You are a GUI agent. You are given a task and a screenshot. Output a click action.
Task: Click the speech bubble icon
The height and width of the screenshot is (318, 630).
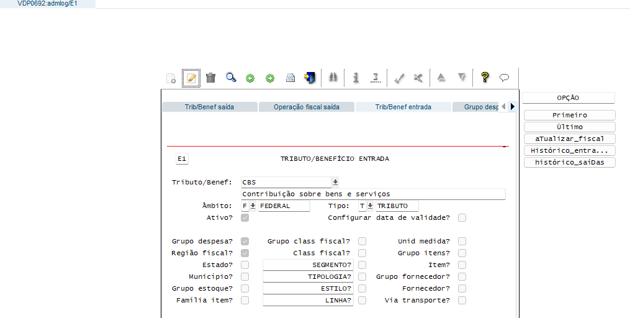point(504,78)
